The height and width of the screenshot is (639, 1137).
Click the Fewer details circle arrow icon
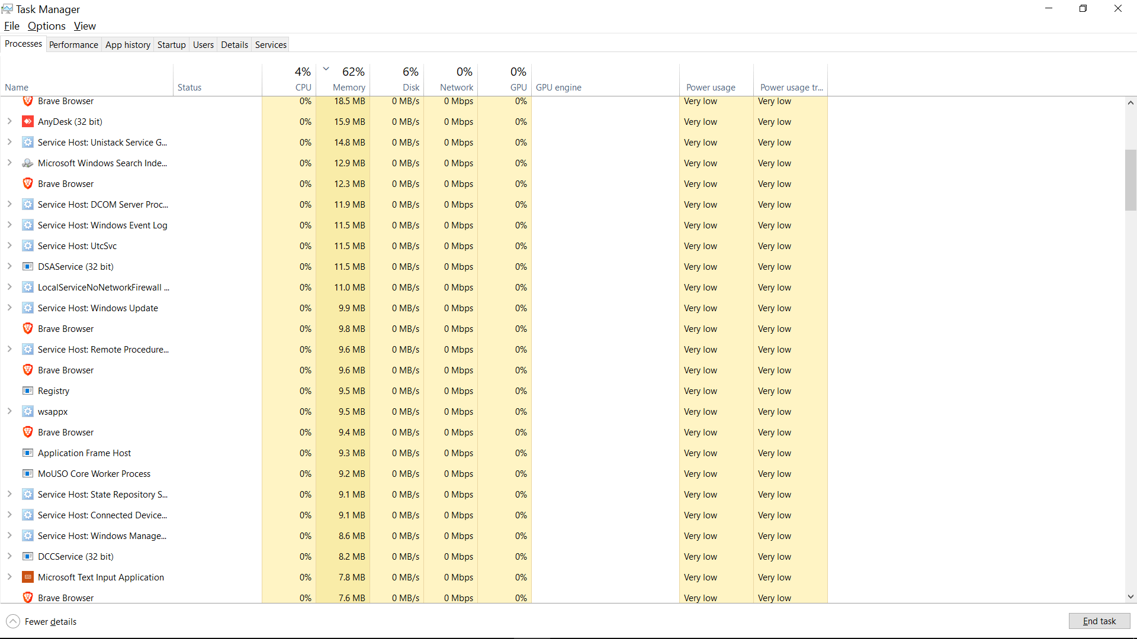(x=12, y=621)
